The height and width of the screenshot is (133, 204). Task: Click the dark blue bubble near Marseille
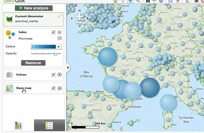tap(150, 88)
